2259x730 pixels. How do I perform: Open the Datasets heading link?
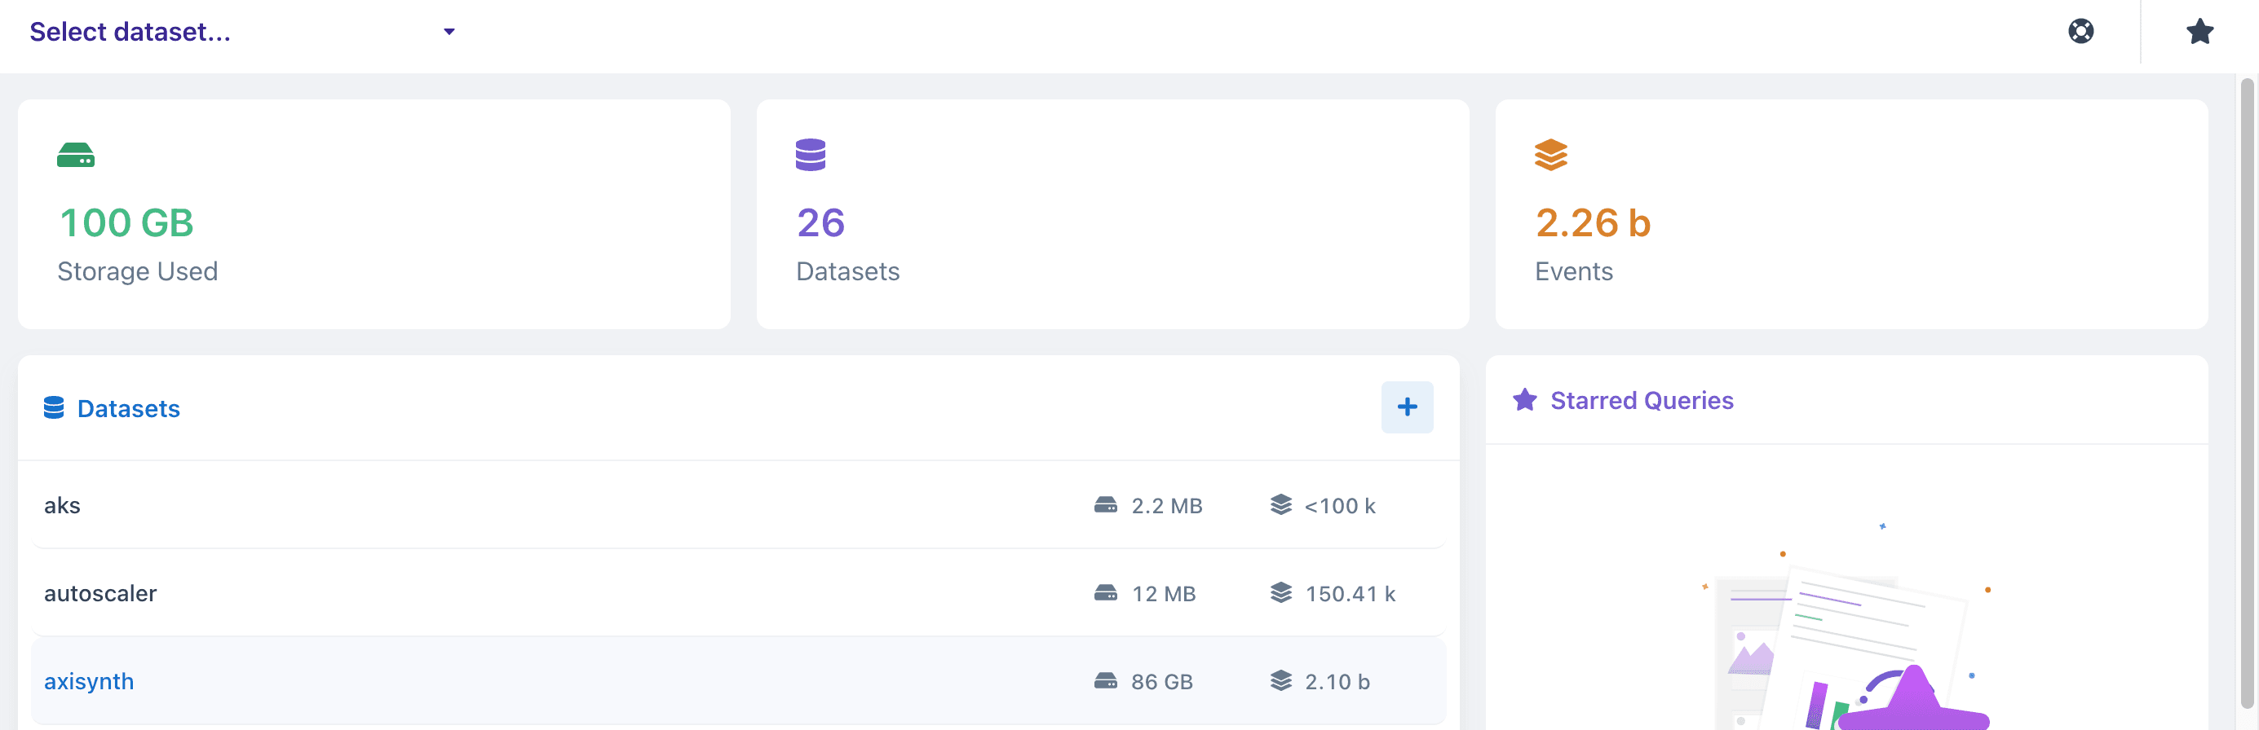click(128, 408)
